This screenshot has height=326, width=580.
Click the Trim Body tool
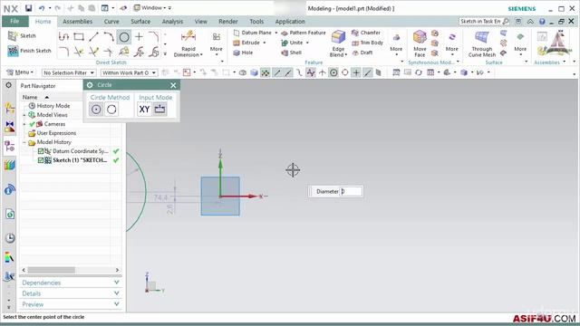tap(367, 43)
